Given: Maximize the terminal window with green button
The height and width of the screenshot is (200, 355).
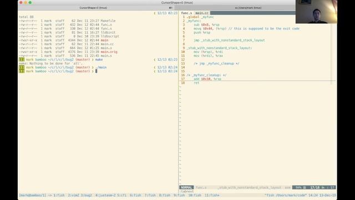Looking at the screenshot, I should click(x=30, y=2).
